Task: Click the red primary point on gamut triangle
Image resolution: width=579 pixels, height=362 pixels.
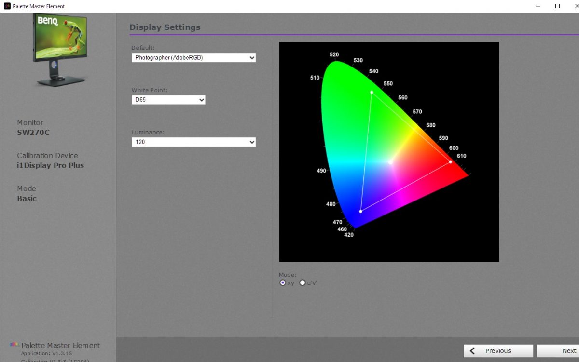Action: 451,162
